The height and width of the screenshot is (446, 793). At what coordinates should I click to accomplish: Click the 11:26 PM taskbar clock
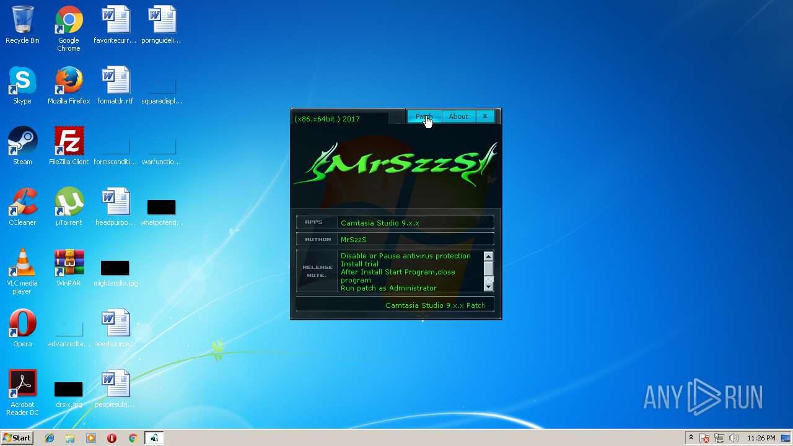[761, 438]
